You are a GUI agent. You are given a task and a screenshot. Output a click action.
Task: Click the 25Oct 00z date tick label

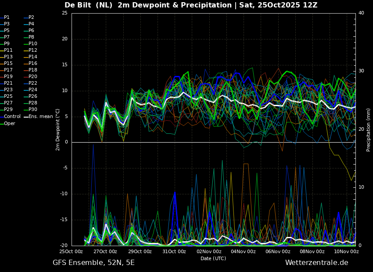[71, 251]
